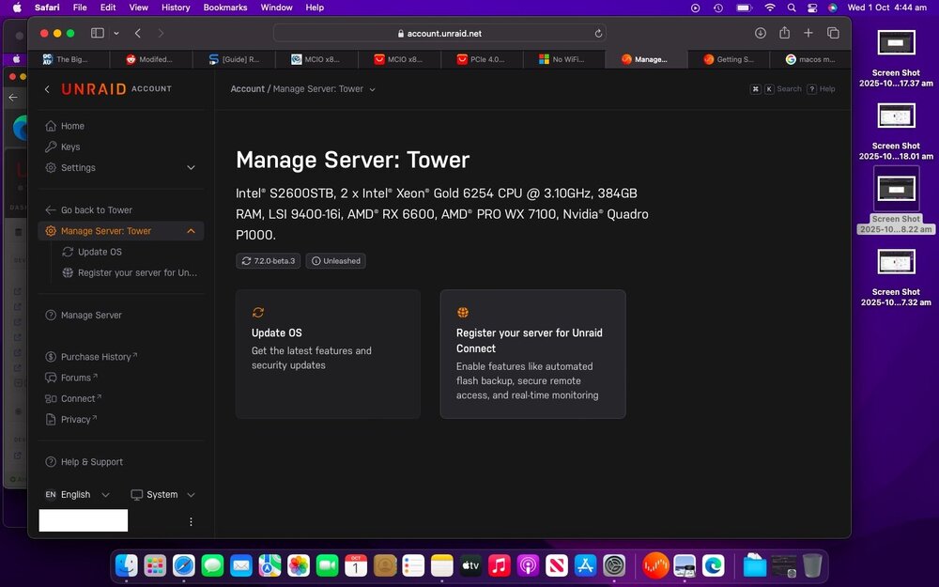Open the System theme dropdown

(163, 495)
